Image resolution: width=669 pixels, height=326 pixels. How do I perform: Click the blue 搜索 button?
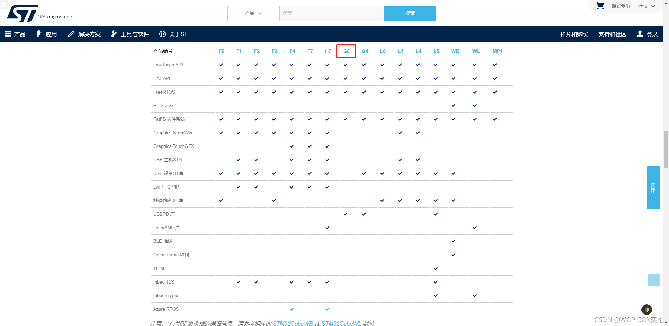coord(410,13)
